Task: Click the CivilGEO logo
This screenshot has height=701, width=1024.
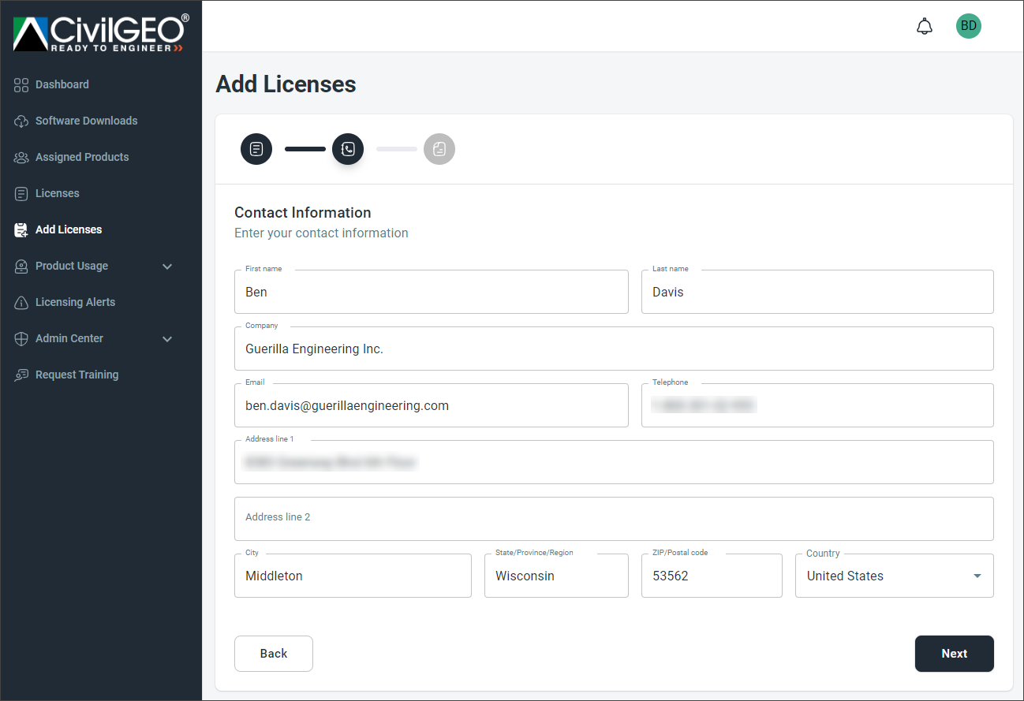Action: (101, 33)
